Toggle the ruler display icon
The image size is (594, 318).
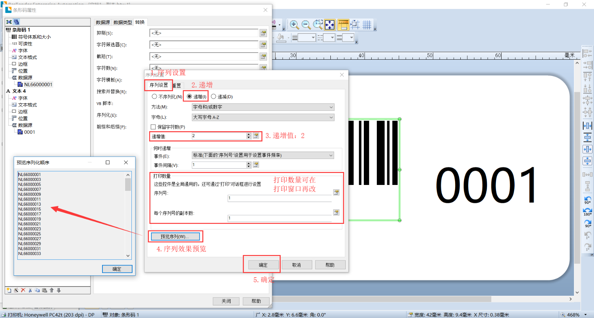click(343, 25)
